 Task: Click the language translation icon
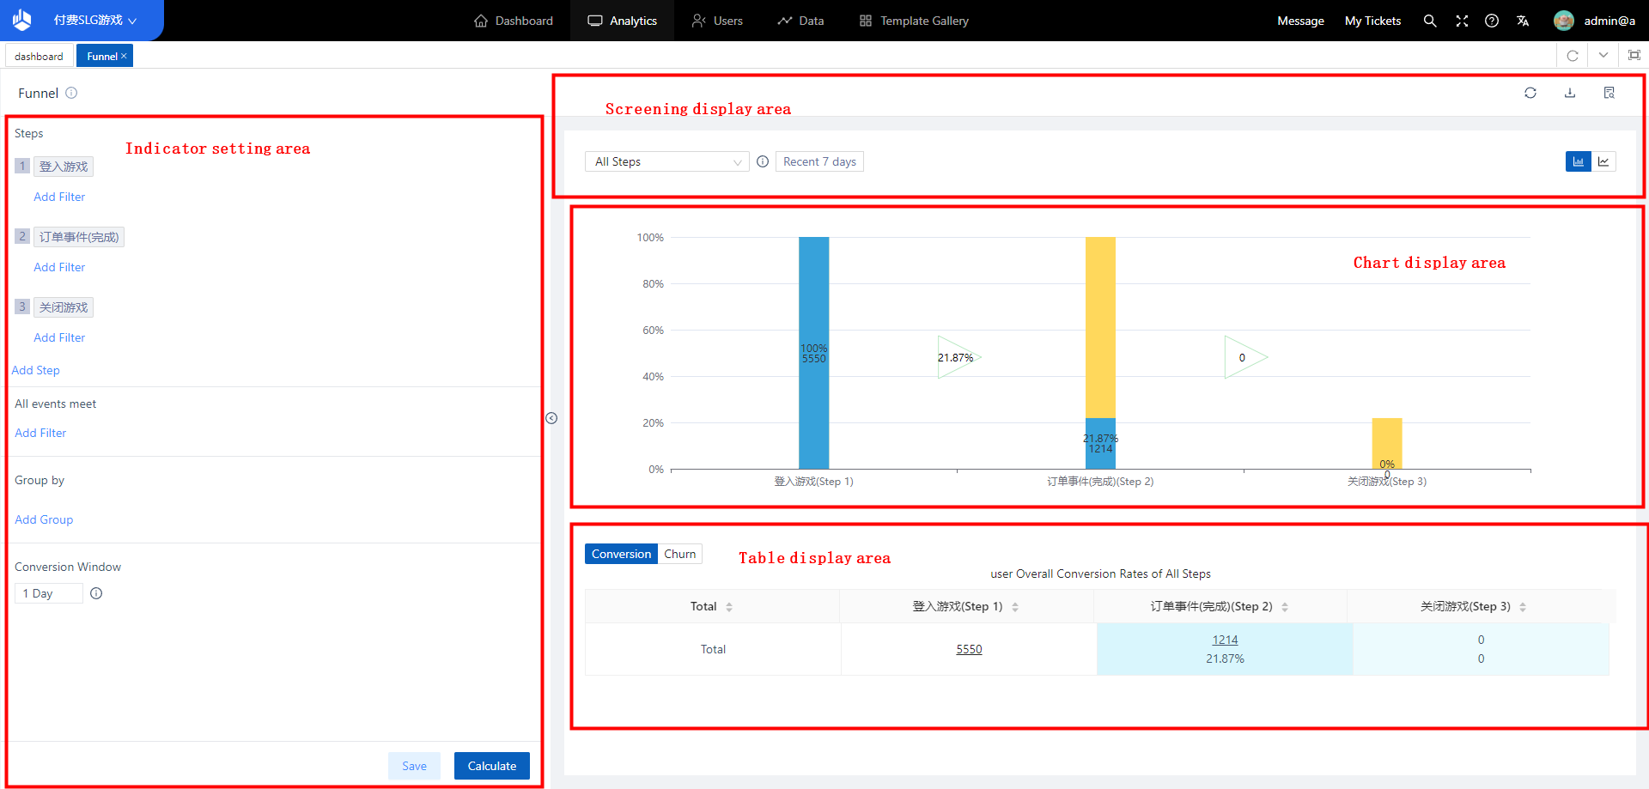[x=1523, y=21]
